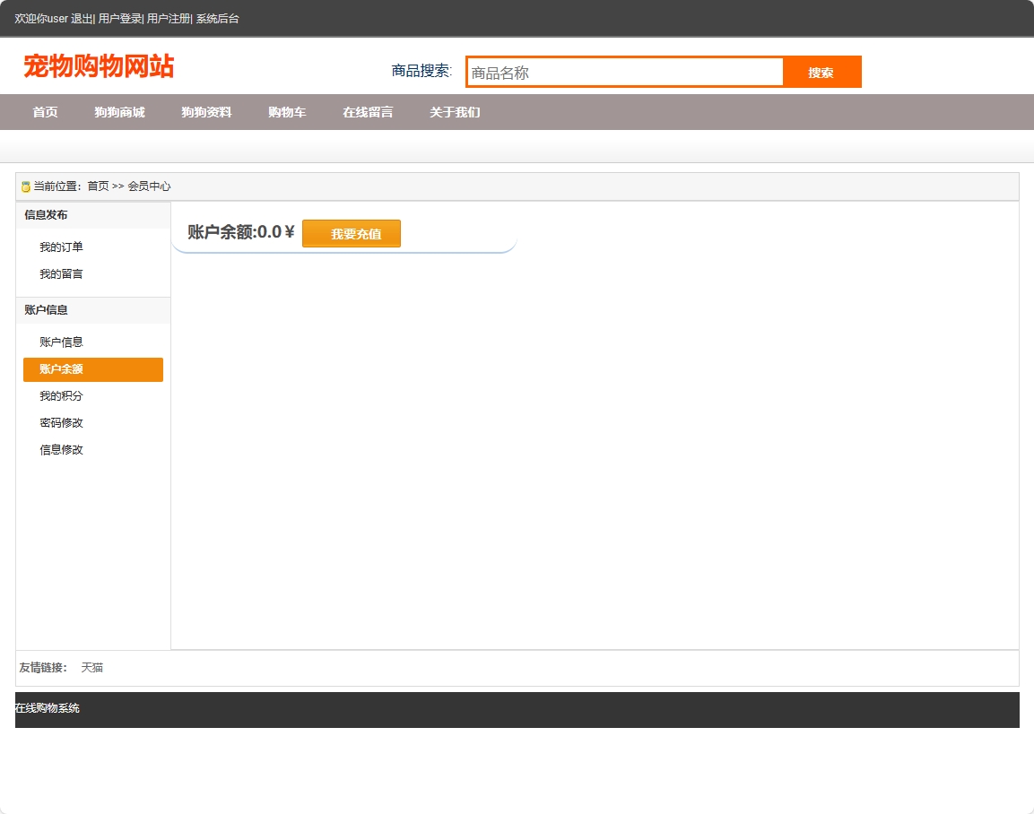Click the breadcrumb location icon
This screenshot has height=814, width=1034.
[x=26, y=186]
